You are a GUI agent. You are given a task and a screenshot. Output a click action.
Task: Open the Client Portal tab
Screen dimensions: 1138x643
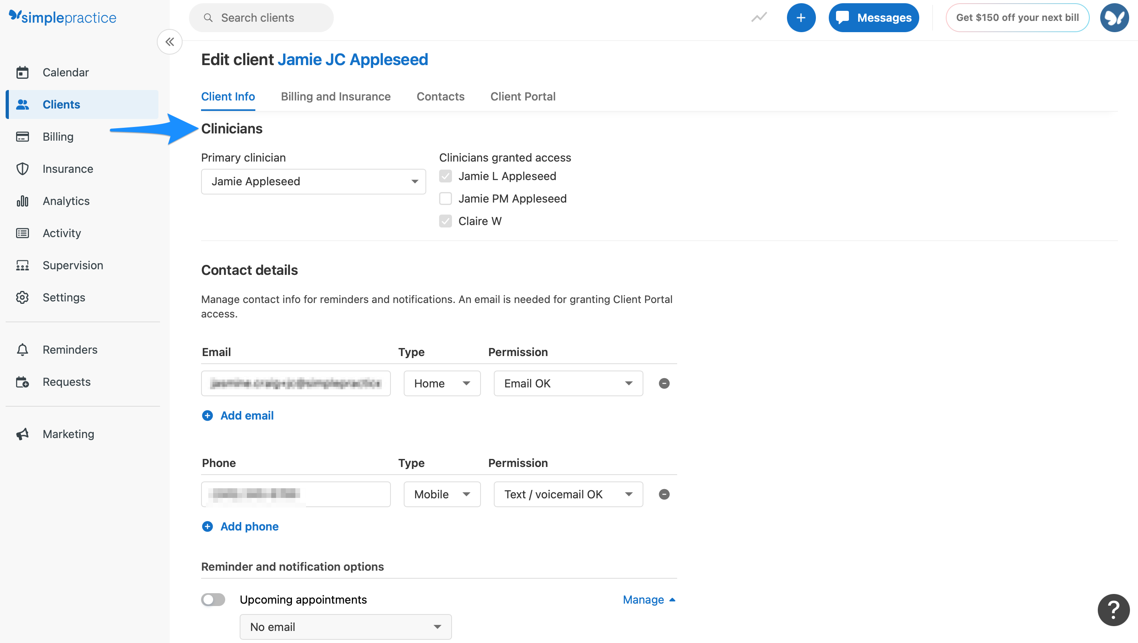[523, 96]
